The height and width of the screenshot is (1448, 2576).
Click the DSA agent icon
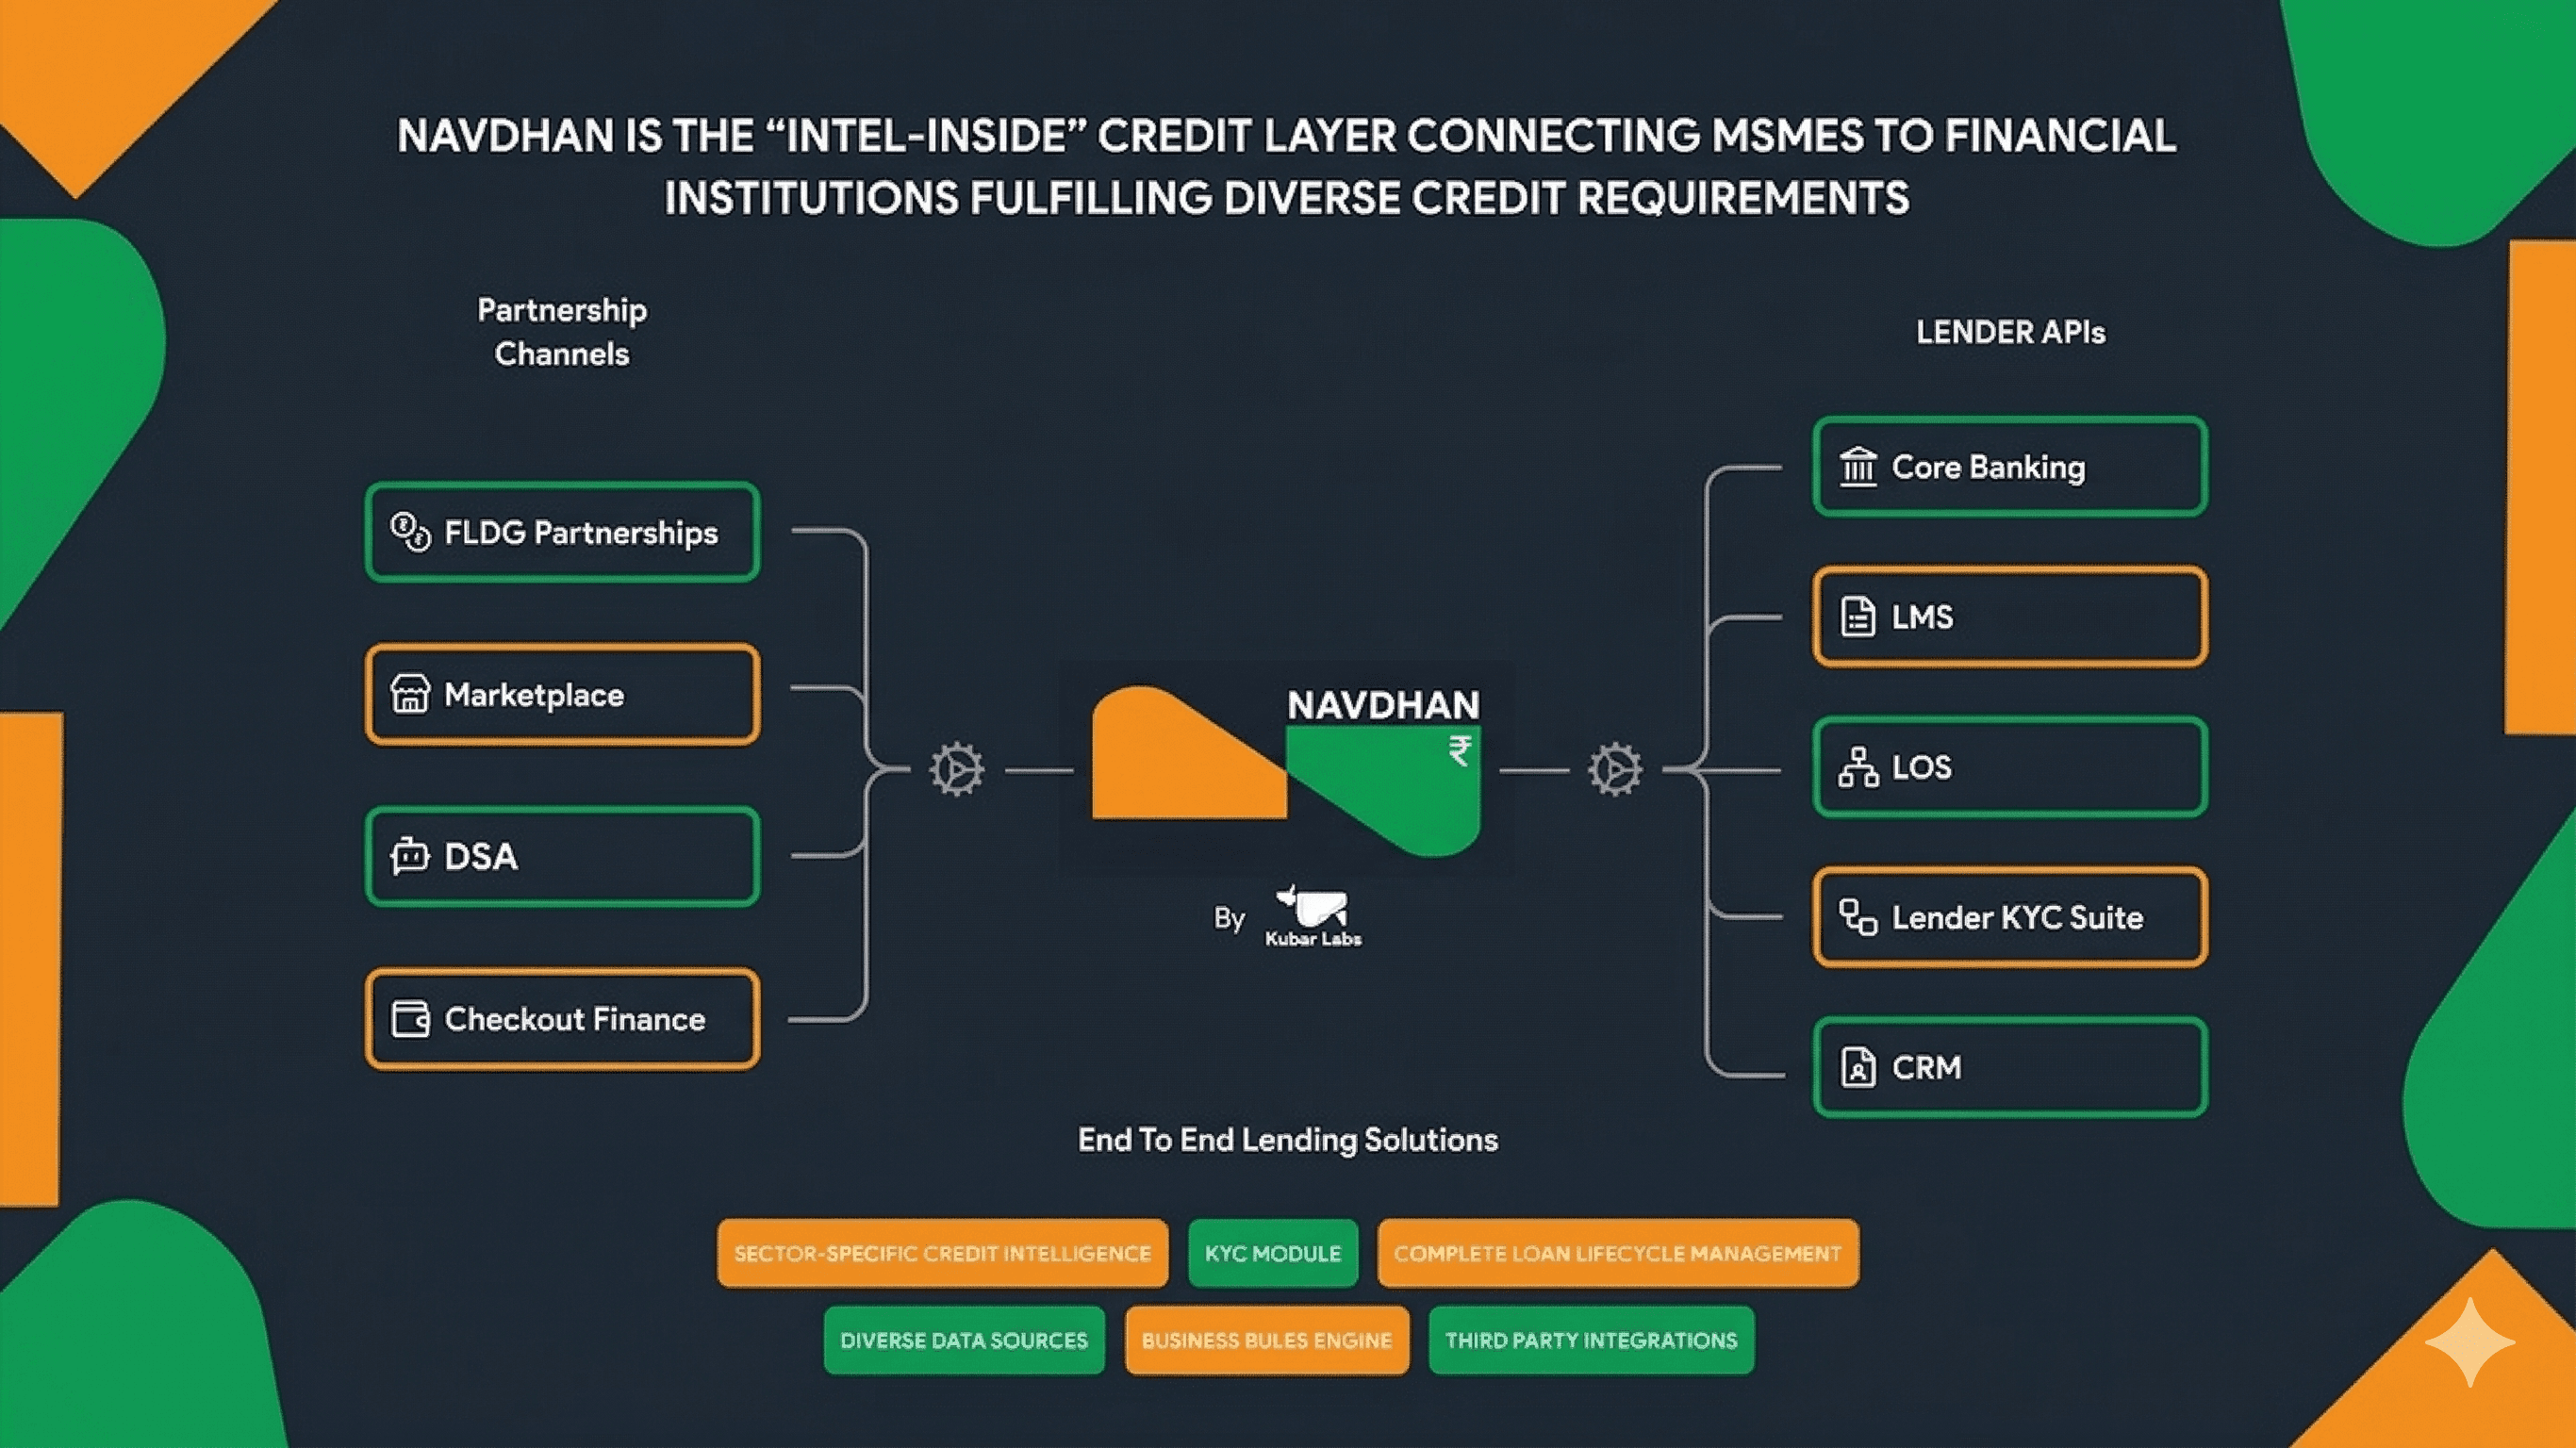click(410, 856)
